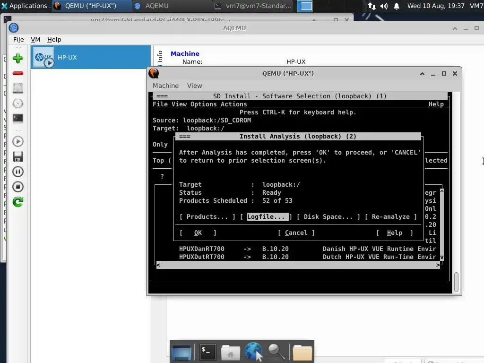
Task: Open the terminal console icon in AQEMU sidebar
Action: (18, 118)
